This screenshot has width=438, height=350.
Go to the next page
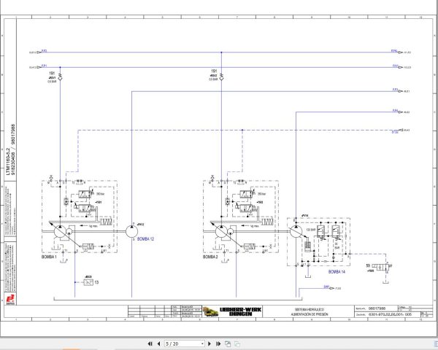click(x=210, y=344)
